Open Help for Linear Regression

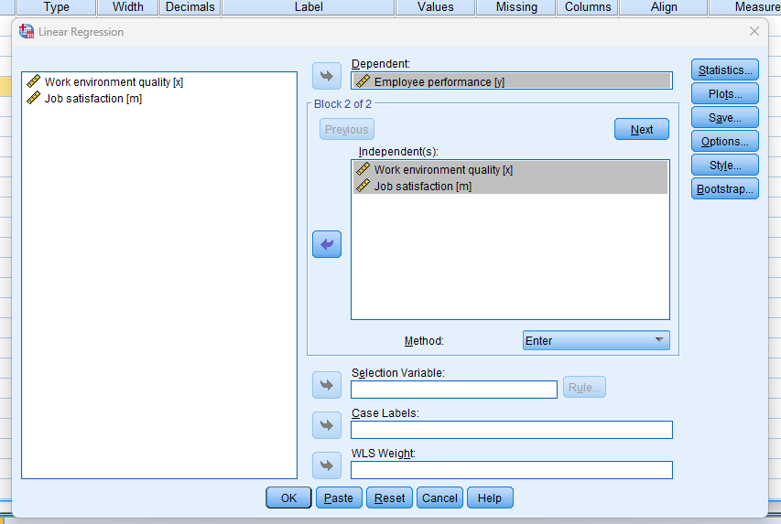(490, 498)
